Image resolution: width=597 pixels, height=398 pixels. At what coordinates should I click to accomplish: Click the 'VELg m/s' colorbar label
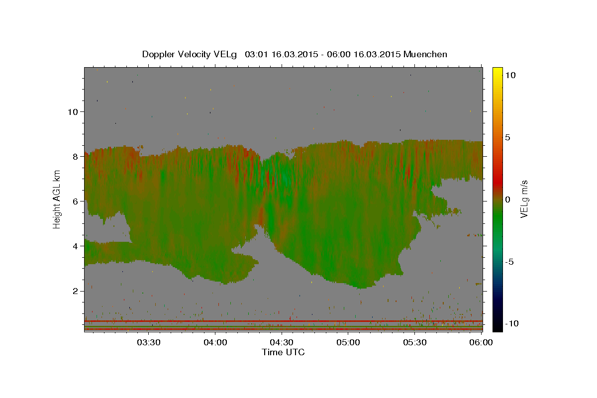[524, 199]
